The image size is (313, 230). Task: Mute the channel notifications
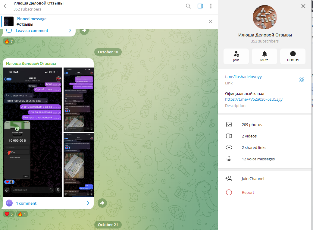264,56
